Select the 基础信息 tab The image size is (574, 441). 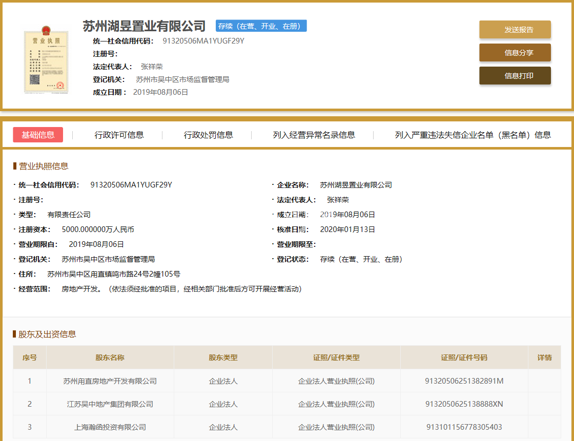[38, 135]
